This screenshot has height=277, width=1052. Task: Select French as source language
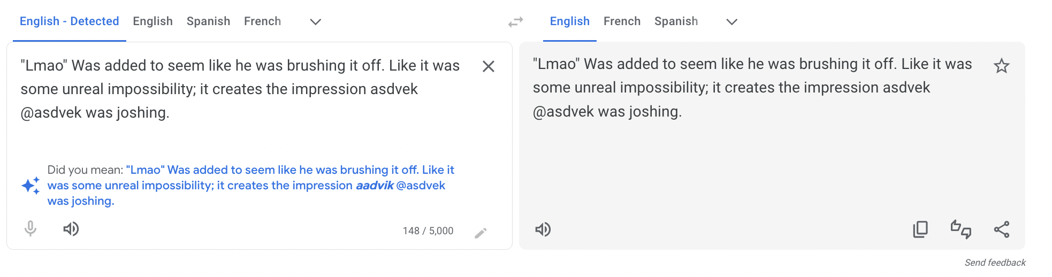click(262, 21)
